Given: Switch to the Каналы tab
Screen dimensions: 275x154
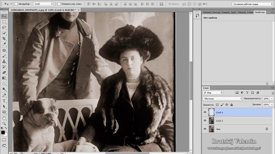Looking at the screenshot, I should click(x=207, y=12).
